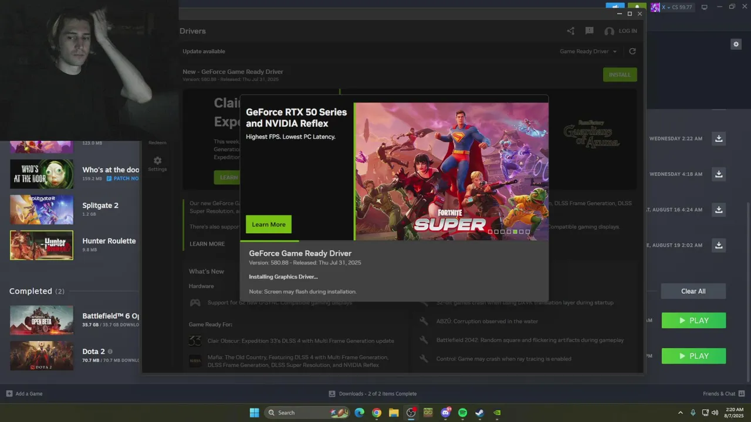Click download icon for August 19 2:02 AM item
Image resolution: width=751 pixels, height=422 pixels.
click(719, 245)
